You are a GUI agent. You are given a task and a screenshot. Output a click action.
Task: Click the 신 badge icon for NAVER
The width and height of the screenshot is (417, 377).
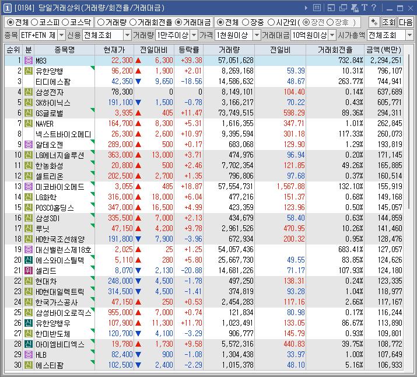(29, 124)
